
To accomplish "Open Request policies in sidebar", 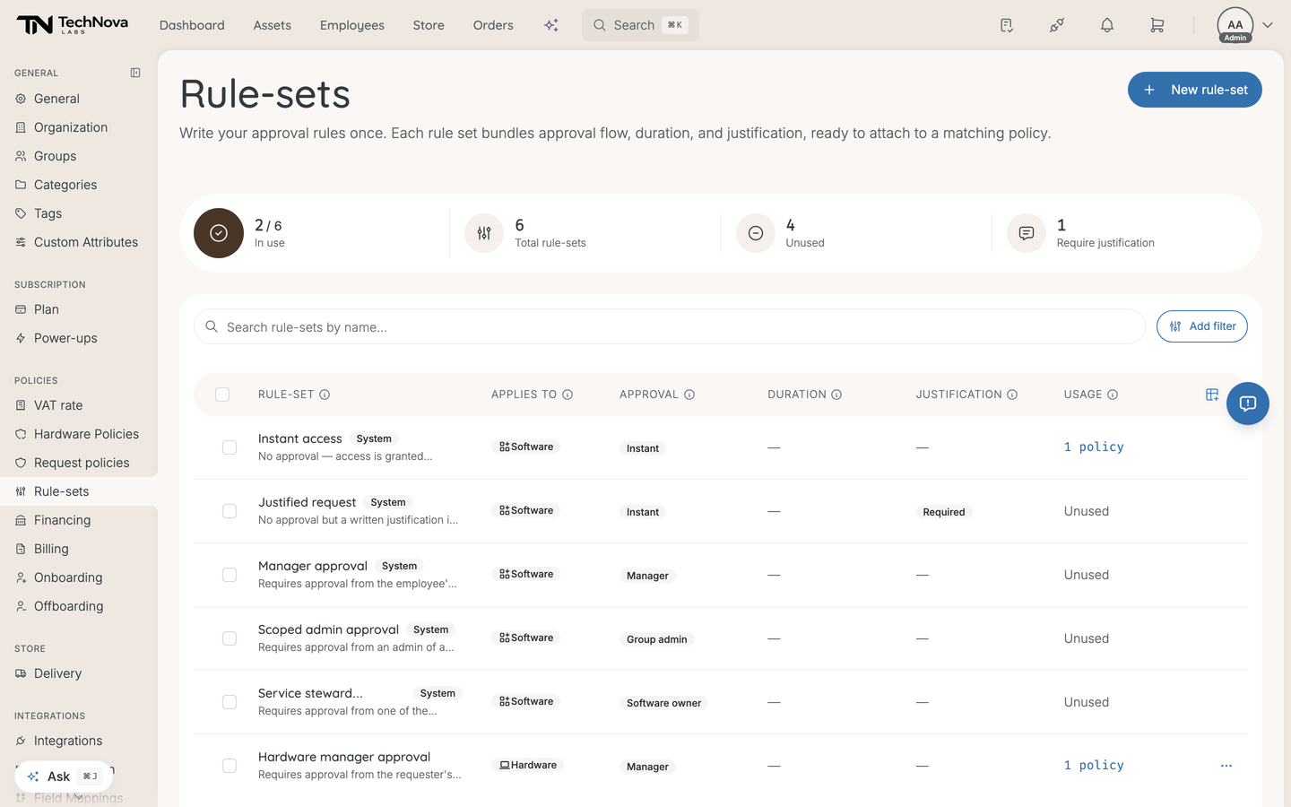I will click(x=79, y=463).
